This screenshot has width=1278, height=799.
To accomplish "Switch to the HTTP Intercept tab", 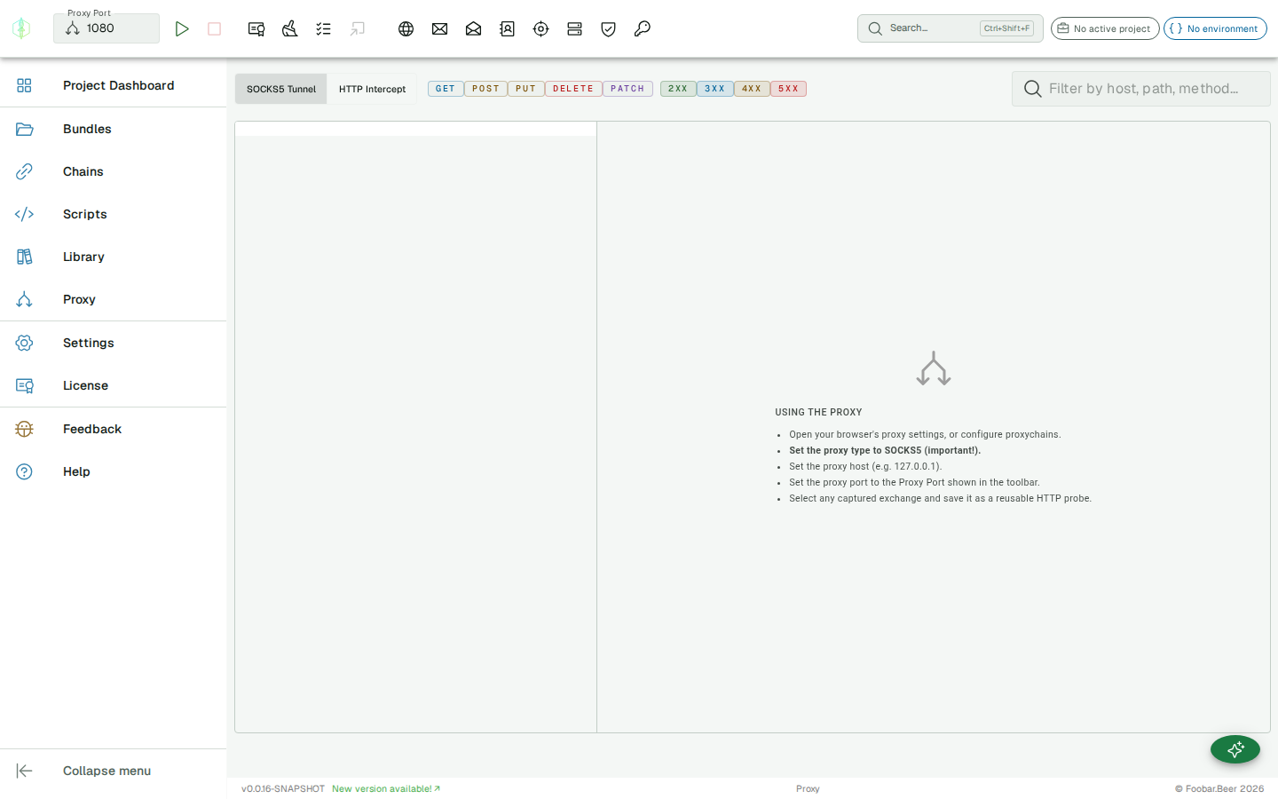I will [x=372, y=89].
